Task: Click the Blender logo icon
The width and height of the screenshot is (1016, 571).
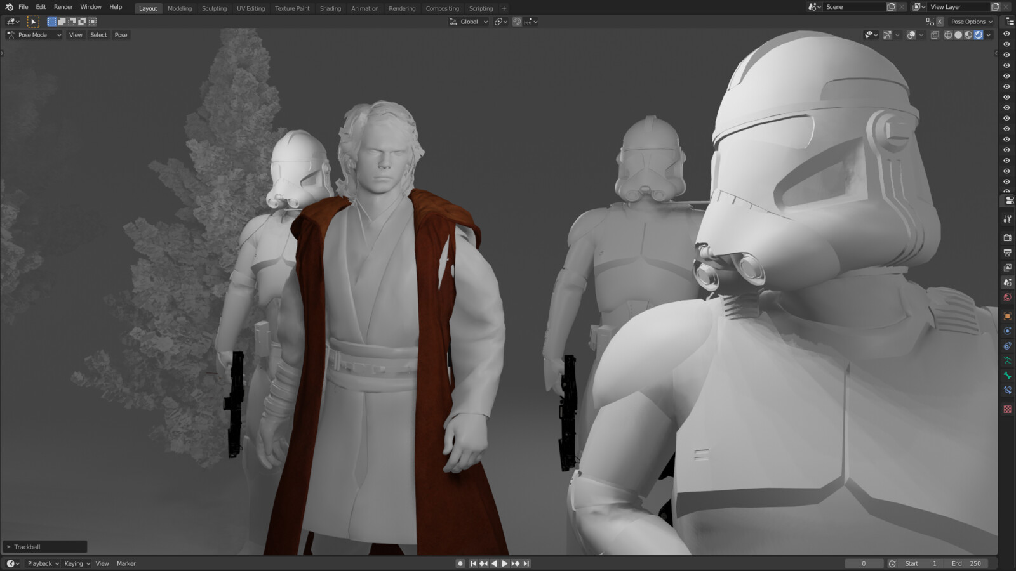Action: 9,7
